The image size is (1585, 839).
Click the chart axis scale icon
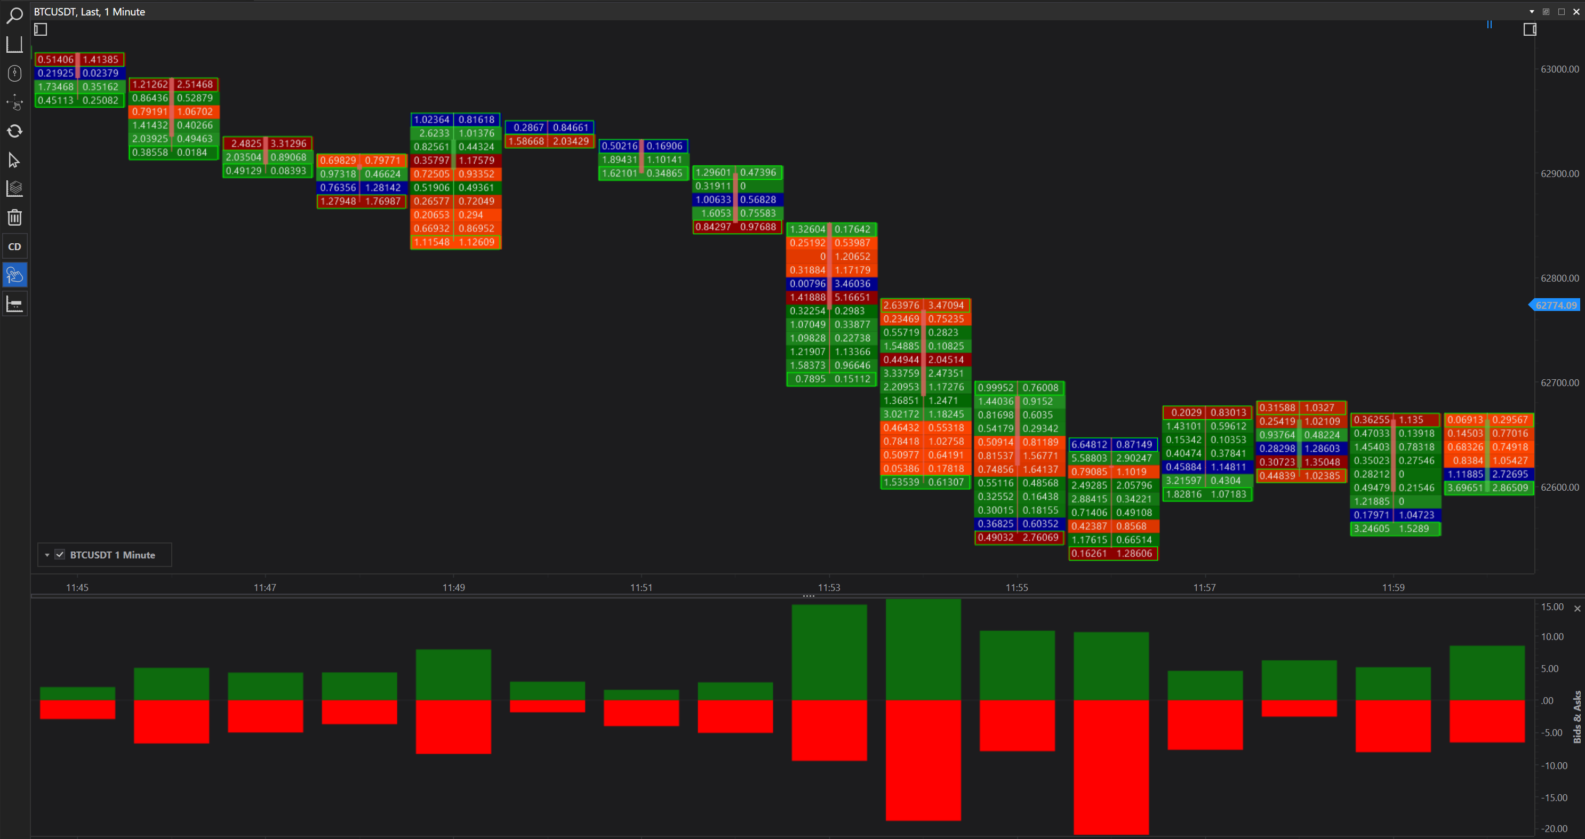click(x=14, y=44)
